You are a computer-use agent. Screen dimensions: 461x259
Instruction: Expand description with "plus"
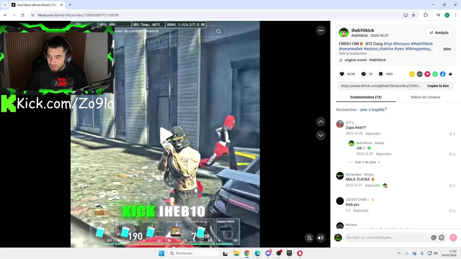coord(447,49)
